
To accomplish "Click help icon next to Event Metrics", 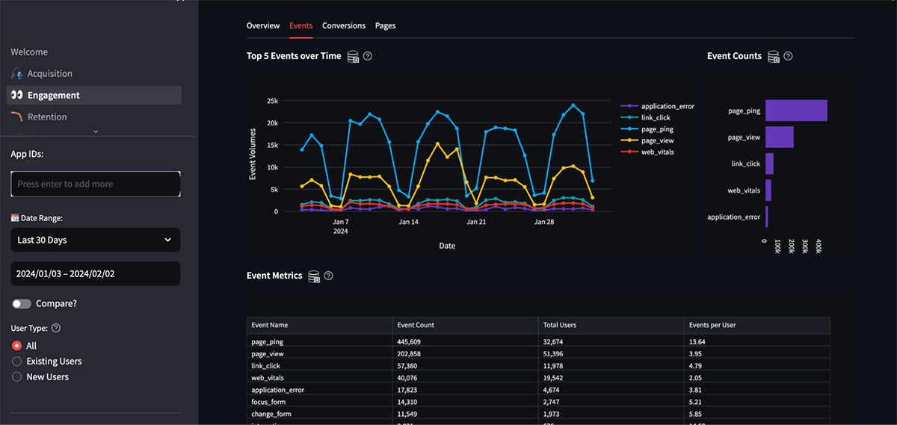I will click(328, 276).
